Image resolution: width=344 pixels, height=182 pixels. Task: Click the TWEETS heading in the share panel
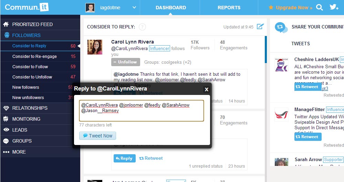(x=301, y=44)
